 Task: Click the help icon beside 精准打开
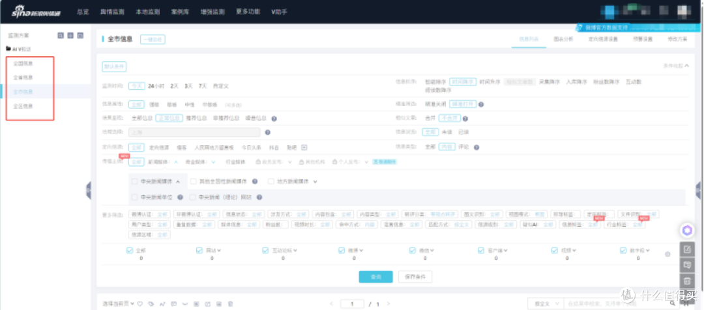481,104
